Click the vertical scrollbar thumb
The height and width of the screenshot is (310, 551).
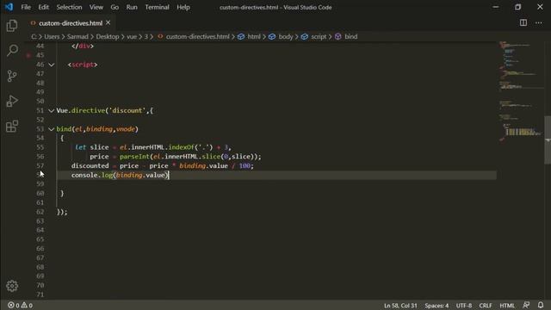(x=548, y=139)
